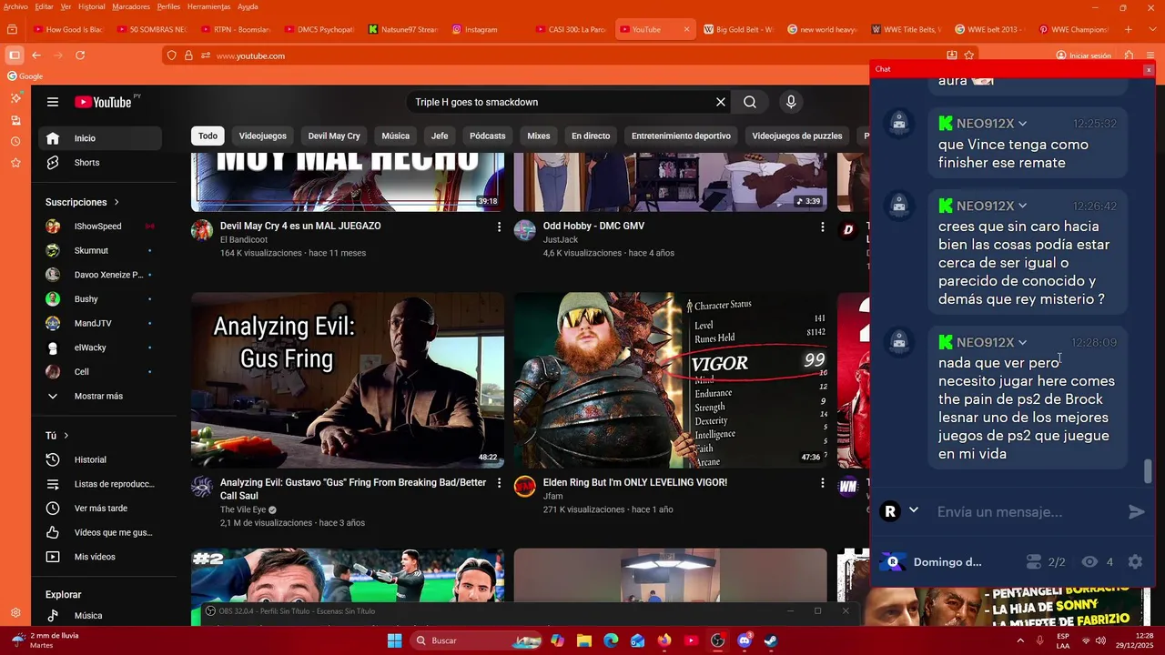
Task: Select the Pódcasts filter chip
Action: click(x=488, y=136)
